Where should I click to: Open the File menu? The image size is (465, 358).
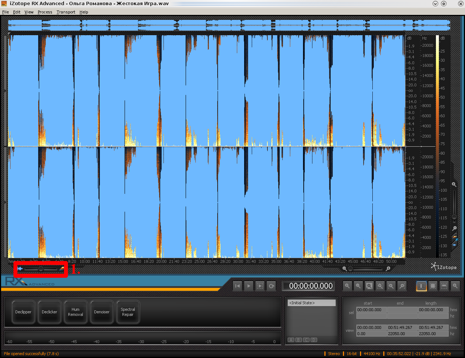point(5,12)
